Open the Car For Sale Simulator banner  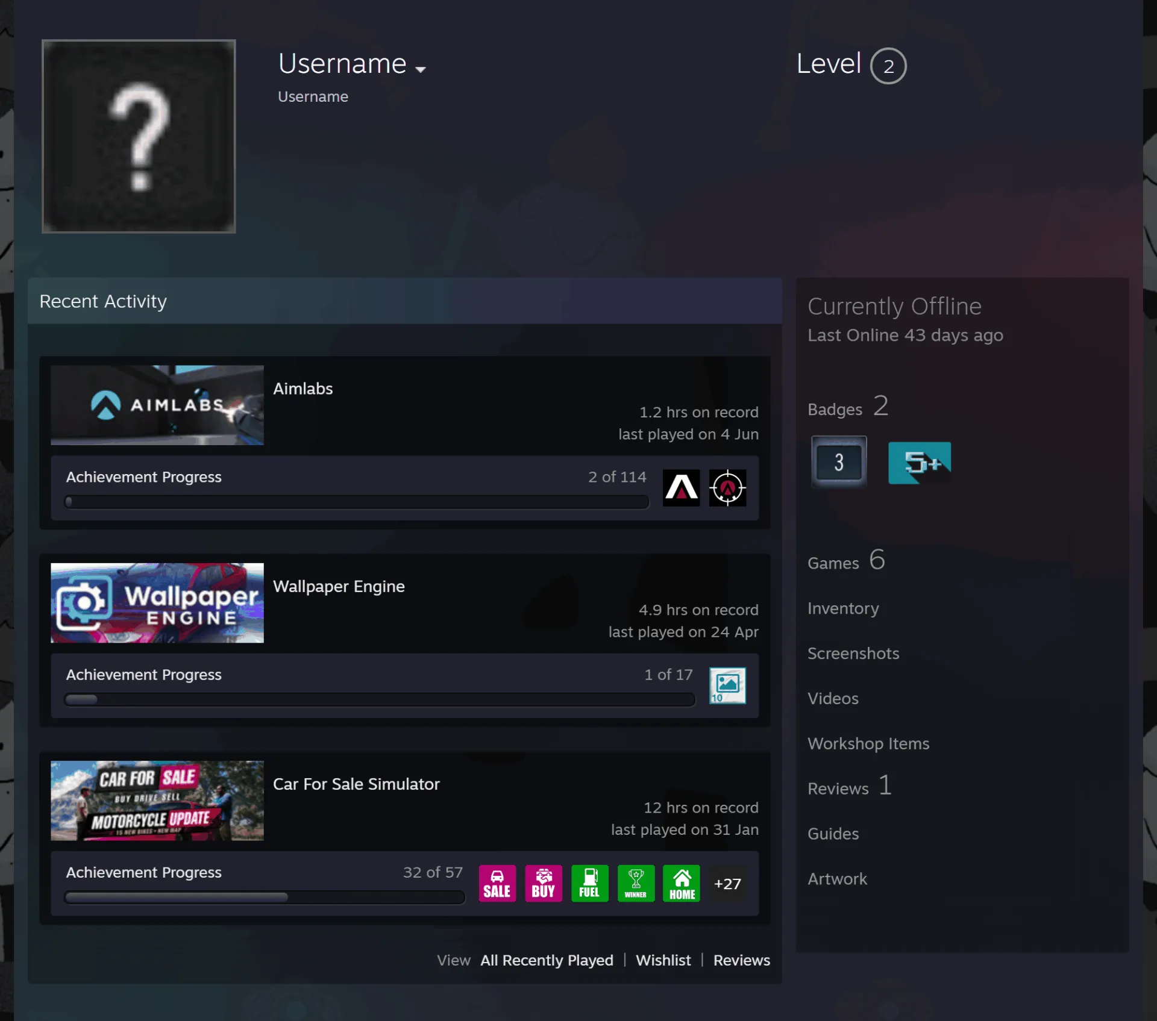157,801
